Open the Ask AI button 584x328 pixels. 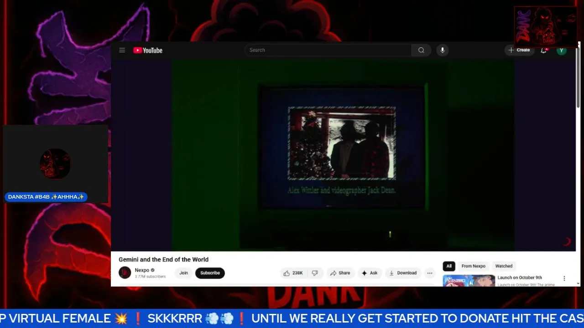click(x=370, y=273)
